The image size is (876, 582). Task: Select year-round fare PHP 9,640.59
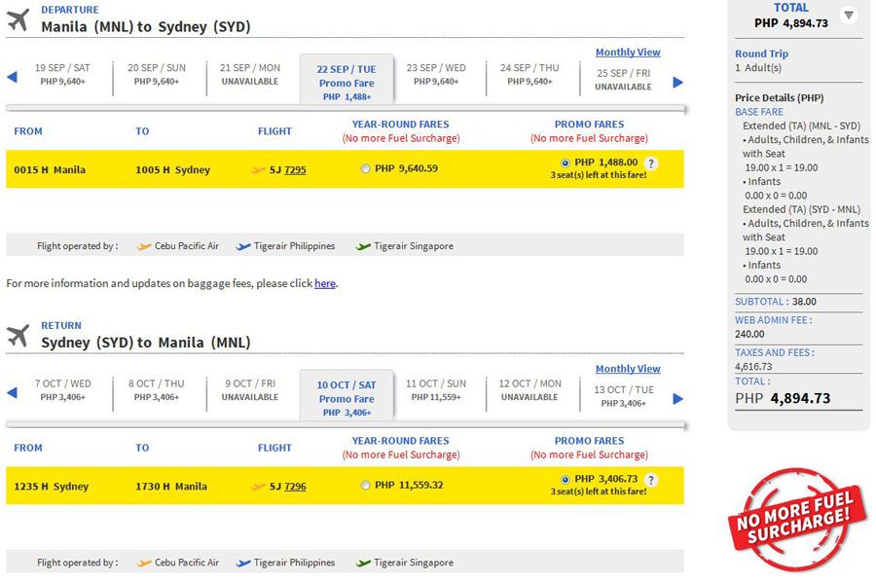(365, 168)
